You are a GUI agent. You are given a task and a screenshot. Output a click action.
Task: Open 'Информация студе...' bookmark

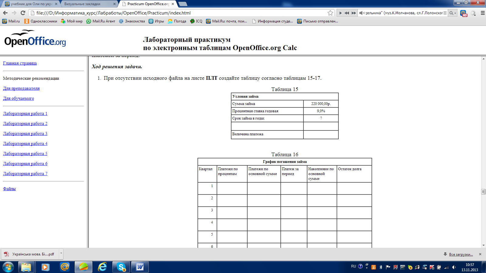[x=272, y=21]
